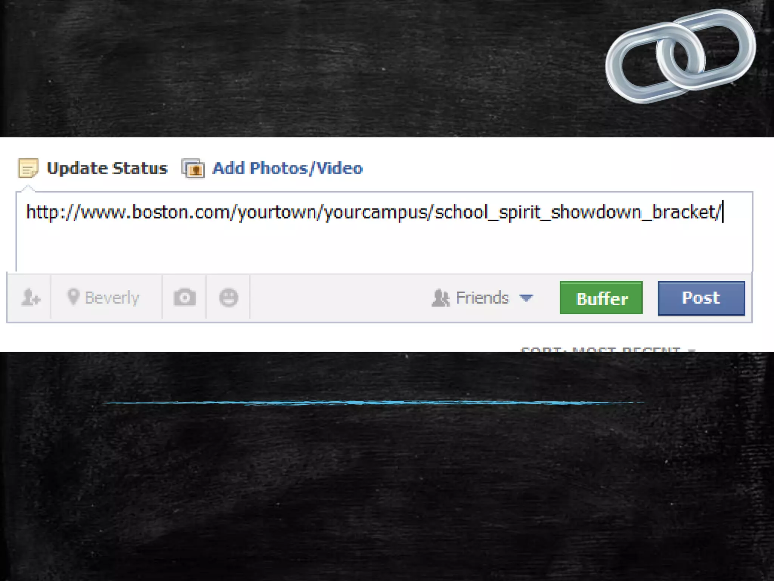Click the small arrow after Most Recent
The height and width of the screenshot is (581, 774).
pyautogui.click(x=692, y=350)
